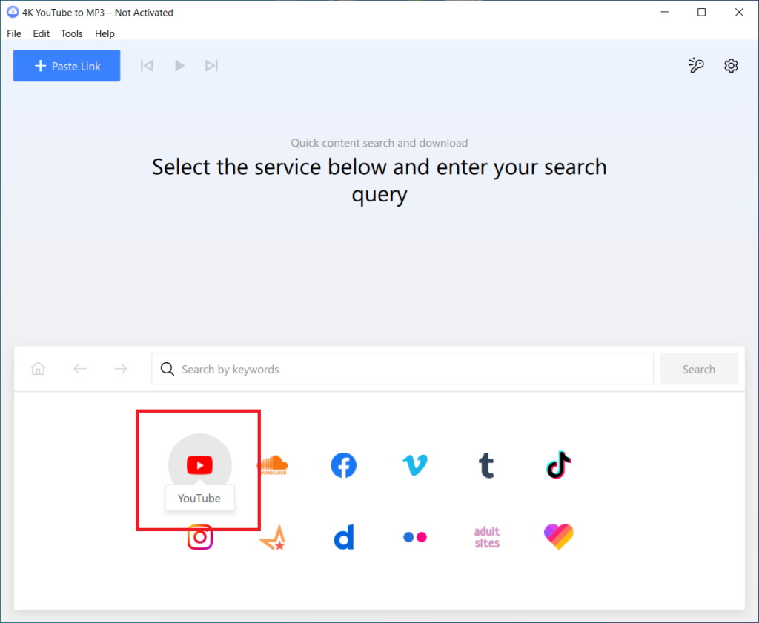This screenshot has width=759, height=623.
Task: Open the activation key icon
Action: (696, 65)
